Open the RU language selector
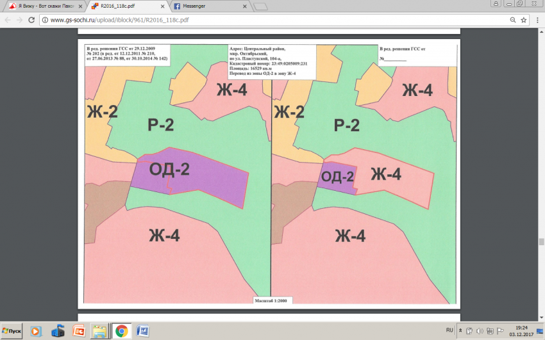Screen dimensions: 545x340 tap(449, 331)
